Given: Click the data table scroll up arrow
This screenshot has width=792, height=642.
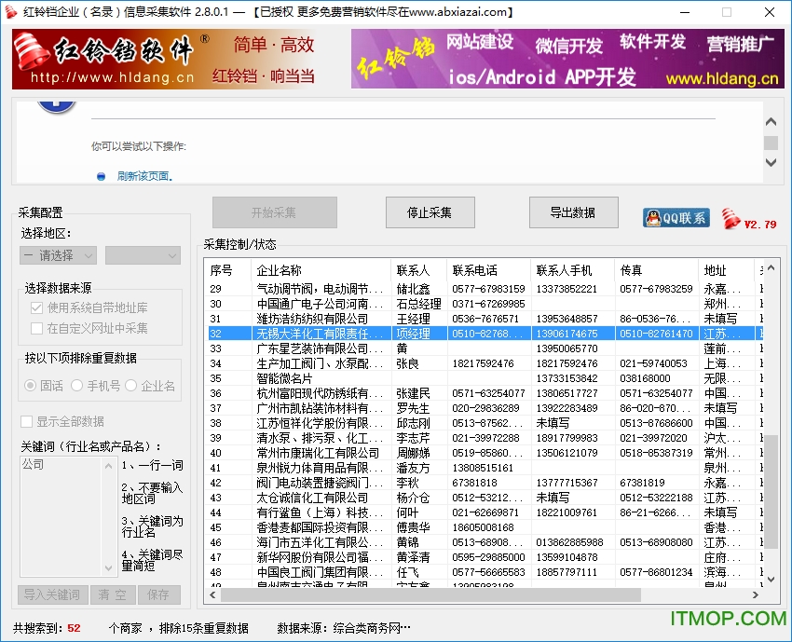Looking at the screenshot, I should tap(771, 267).
